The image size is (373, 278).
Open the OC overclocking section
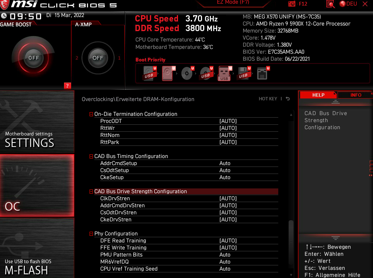tap(37, 185)
